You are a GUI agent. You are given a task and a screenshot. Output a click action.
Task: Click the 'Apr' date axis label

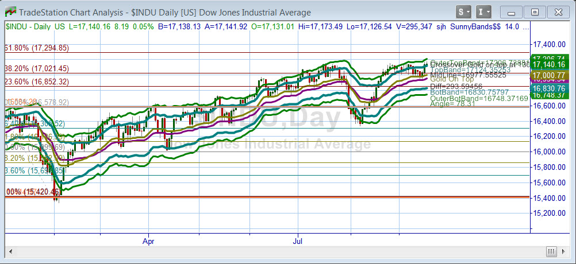[x=148, y=242]
